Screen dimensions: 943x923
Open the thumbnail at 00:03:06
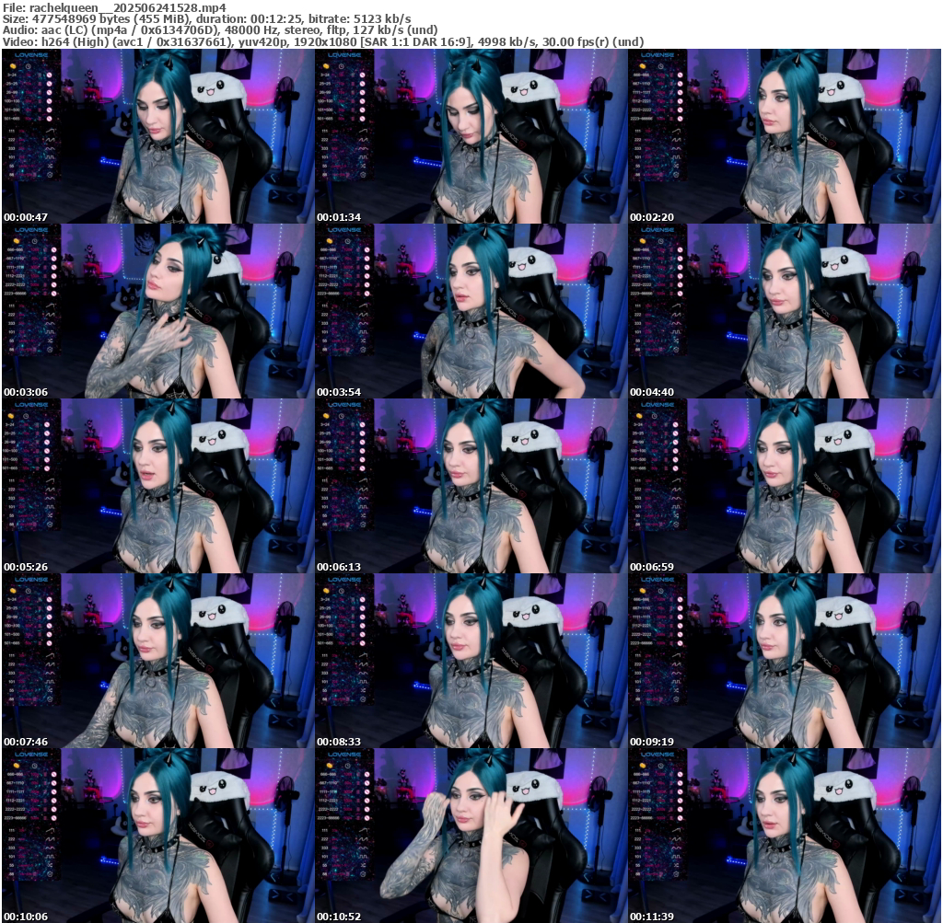tap(157, 311)
